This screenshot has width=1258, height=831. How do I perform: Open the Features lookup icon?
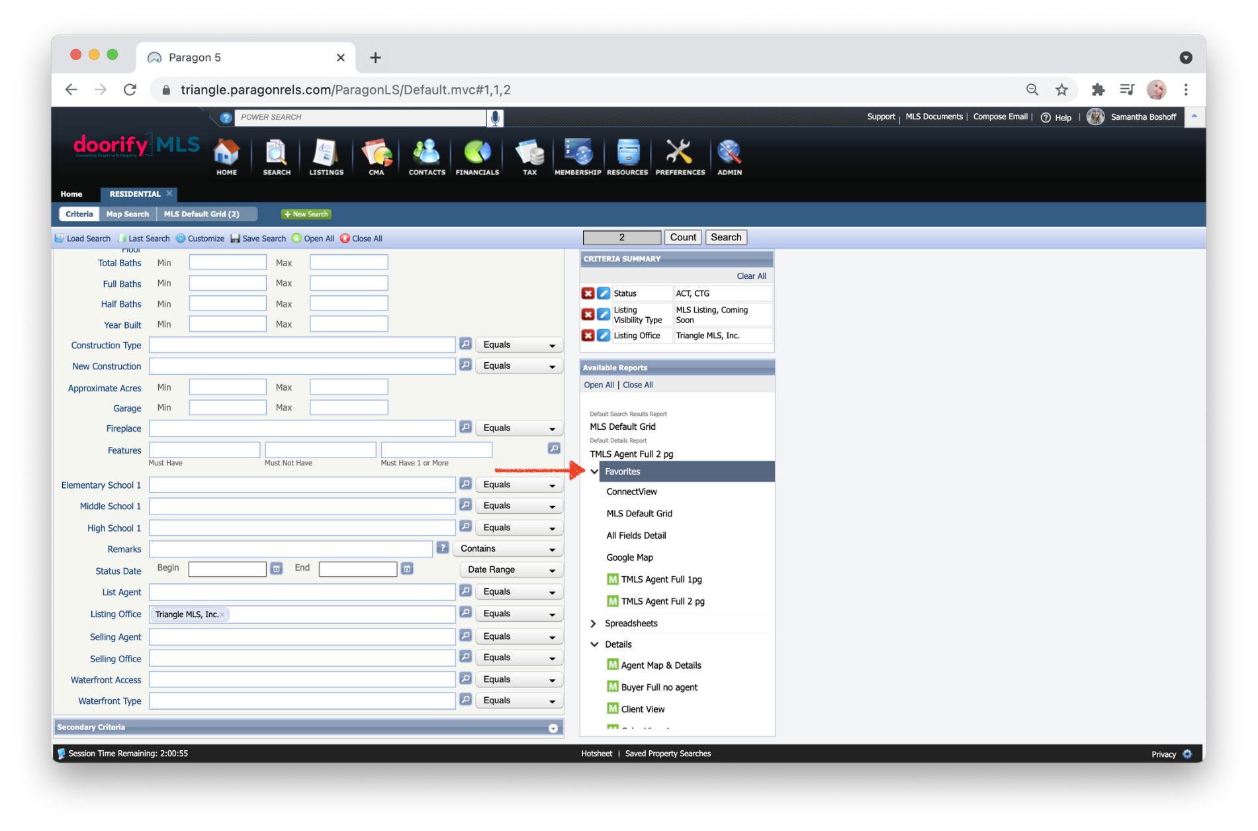coord(554,449)
